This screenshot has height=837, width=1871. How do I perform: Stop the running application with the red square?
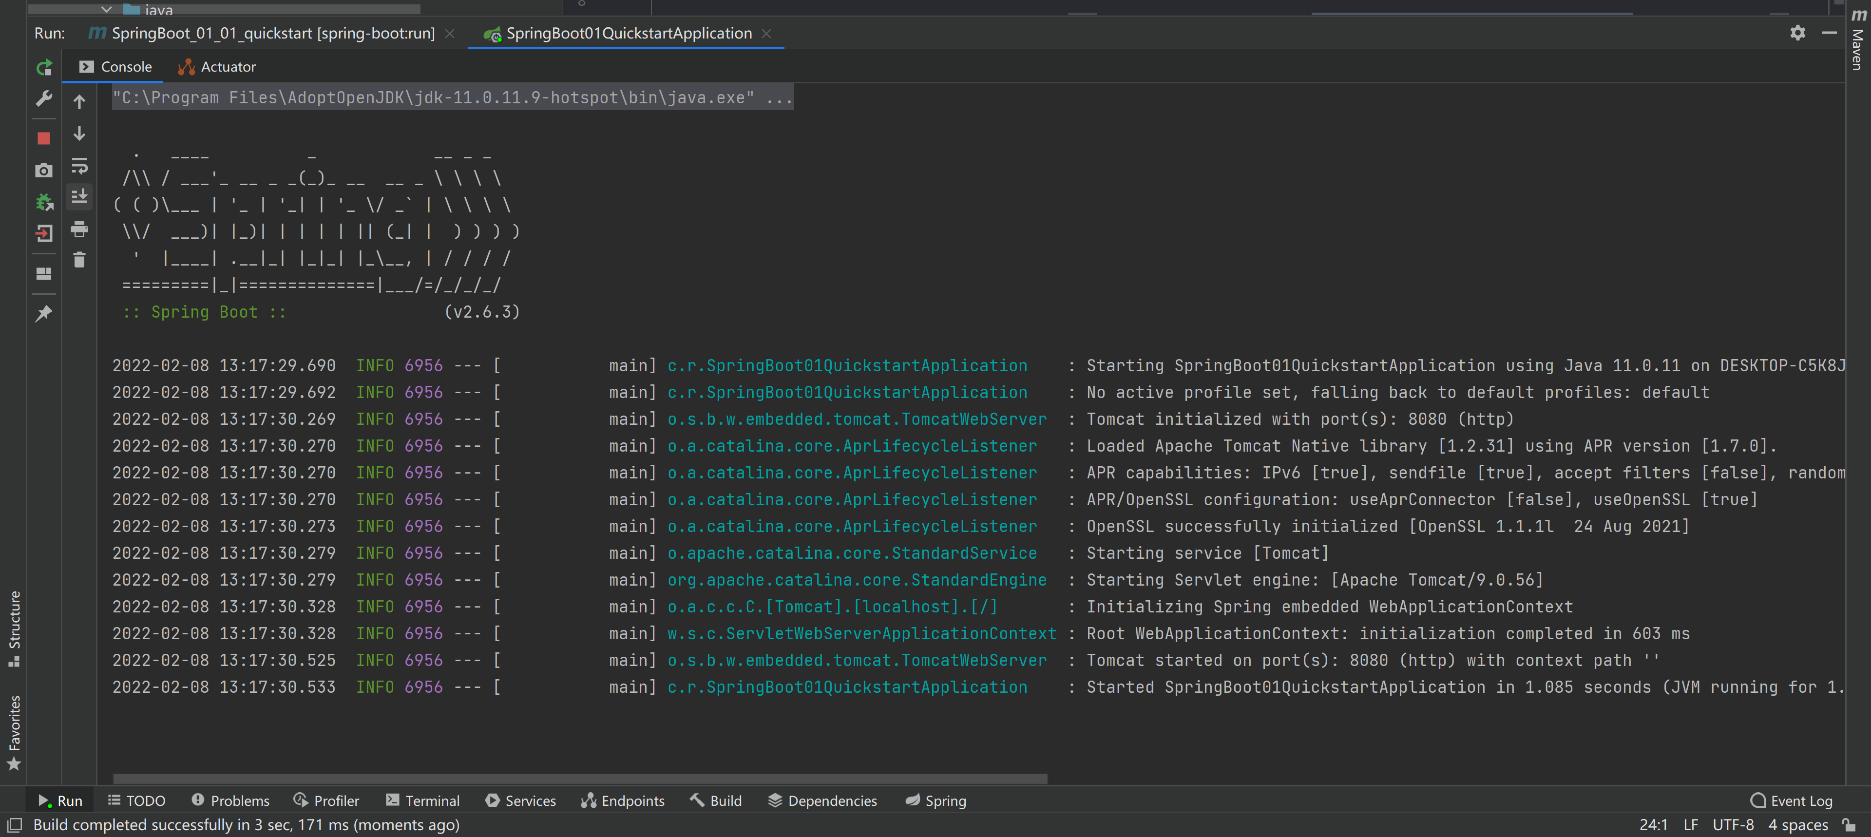[x=44, y=138]
